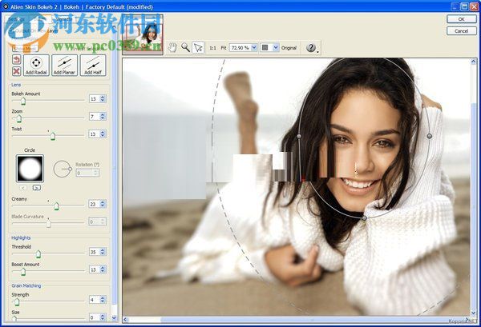The image size is (481, 327).
Task: Click the Strength value field showing 4
Action: (94, 300)
